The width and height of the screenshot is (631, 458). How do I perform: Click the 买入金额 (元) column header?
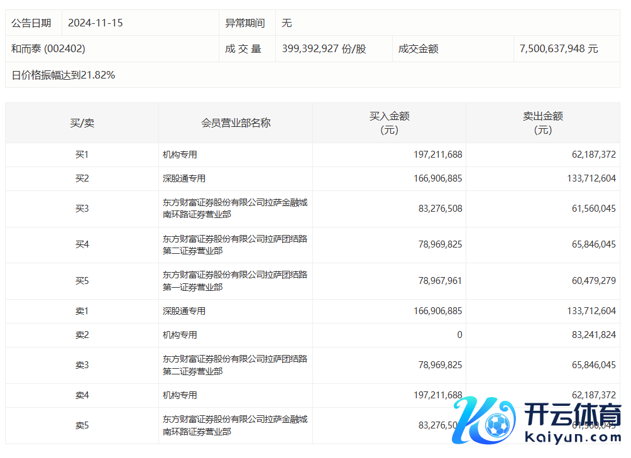[389, 123]
